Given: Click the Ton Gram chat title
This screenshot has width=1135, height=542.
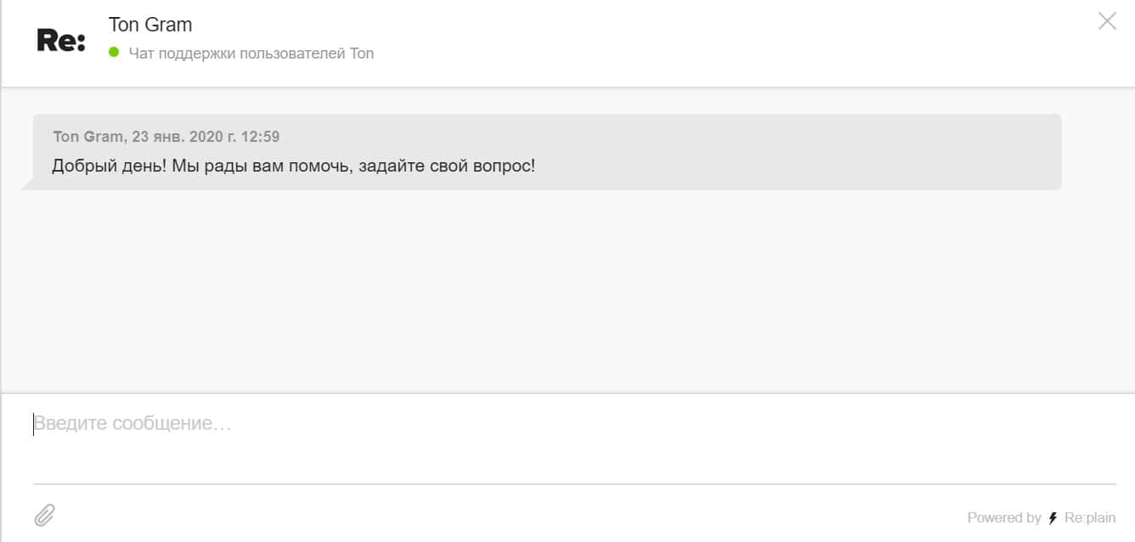Looking at the screenshot, I should click(x=150, y=25).
